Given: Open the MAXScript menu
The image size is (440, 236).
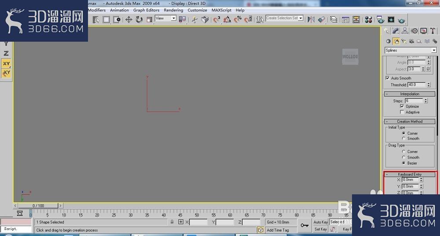Looking at the screenshot, I should [x=221, y=10].
